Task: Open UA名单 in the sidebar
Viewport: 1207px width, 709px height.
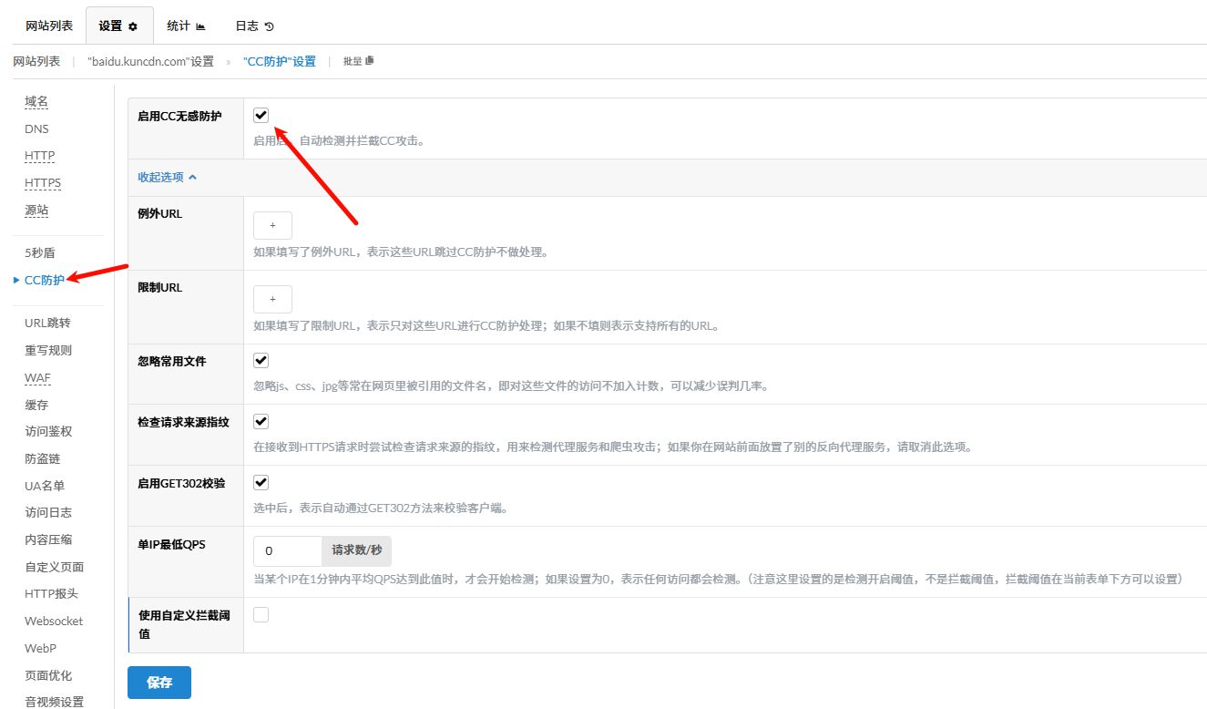Action: [x=45, y=486]
